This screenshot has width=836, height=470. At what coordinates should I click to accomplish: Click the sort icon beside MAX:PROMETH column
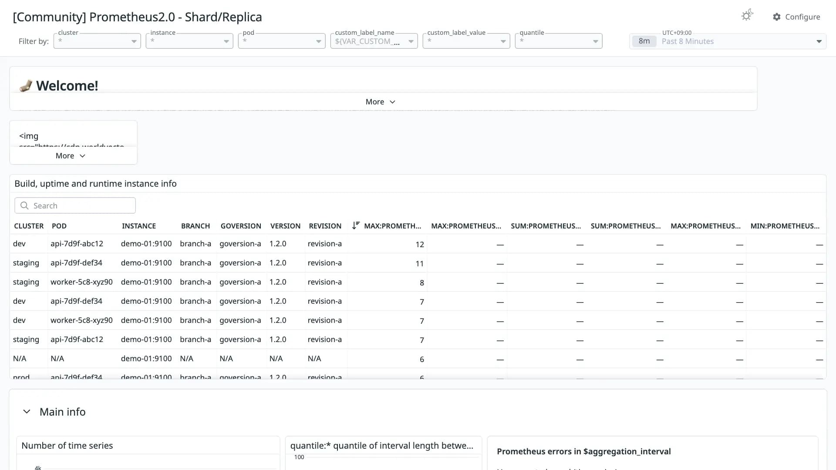[356, 225]
